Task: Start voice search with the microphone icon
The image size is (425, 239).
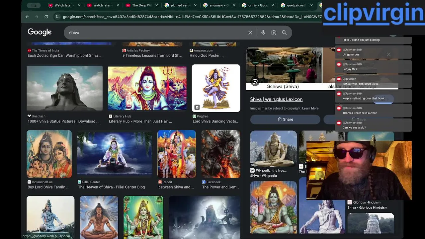Action: (x=263, y=33)
